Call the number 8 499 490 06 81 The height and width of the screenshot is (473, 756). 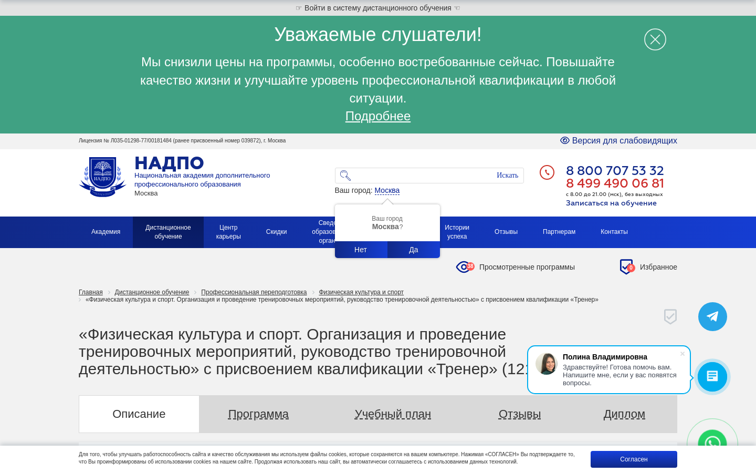pos(615,183)
